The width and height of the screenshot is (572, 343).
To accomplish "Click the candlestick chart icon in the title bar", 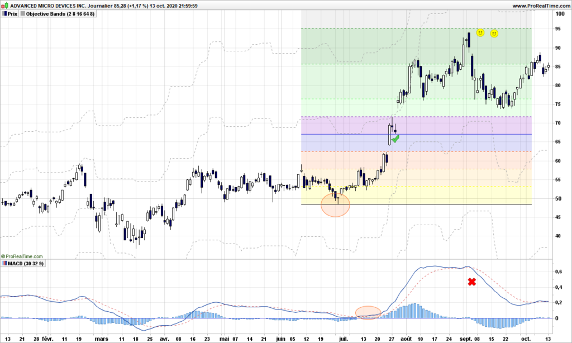I will pyautogui.click(x=4, y=6).
